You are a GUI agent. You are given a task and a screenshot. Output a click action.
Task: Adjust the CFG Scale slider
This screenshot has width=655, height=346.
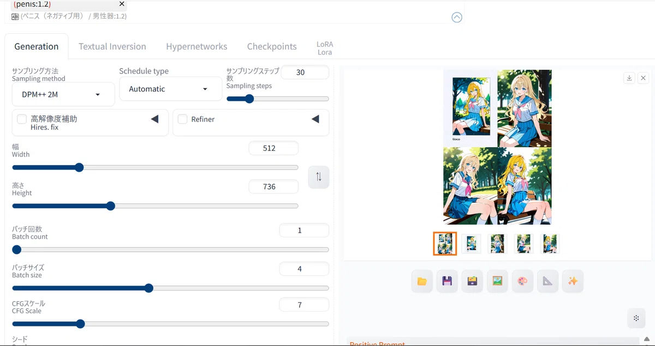pos(170,324)
